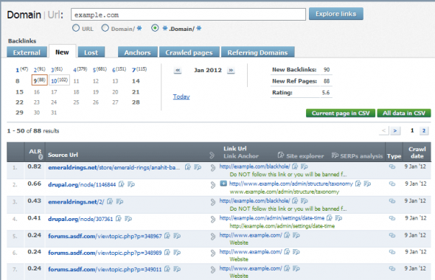Click ALR value 0.82

pyautogui.click(x=35, y=167)
